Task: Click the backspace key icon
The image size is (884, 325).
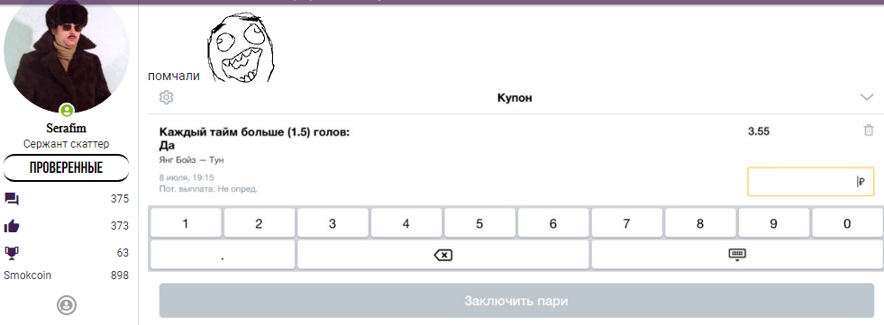Action: click(443, 255)
